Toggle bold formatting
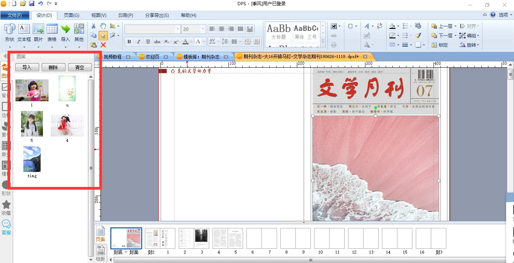The width and height of the screenshot is (514, 263). [129, 41]
